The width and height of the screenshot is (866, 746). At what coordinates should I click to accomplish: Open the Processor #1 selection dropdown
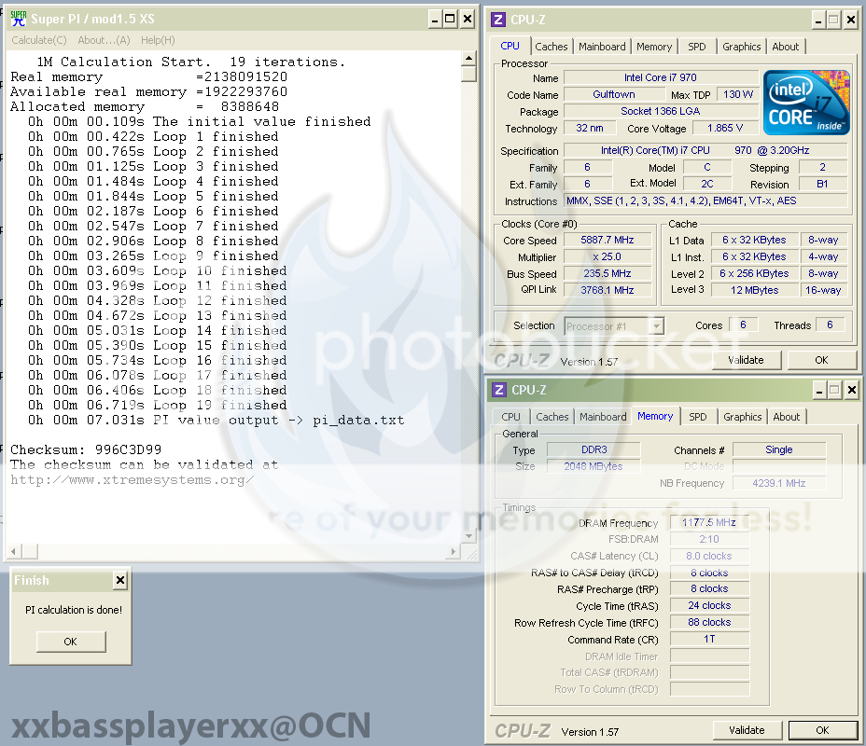614,326
